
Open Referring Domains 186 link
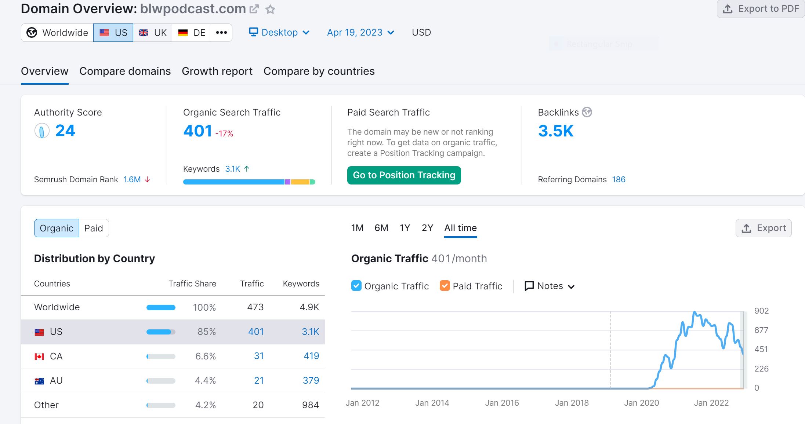coord(619,180)
